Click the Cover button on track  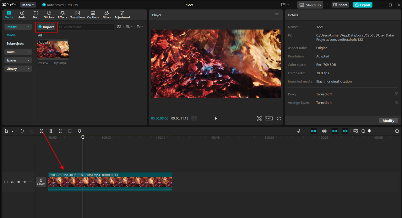click(41, 182)
